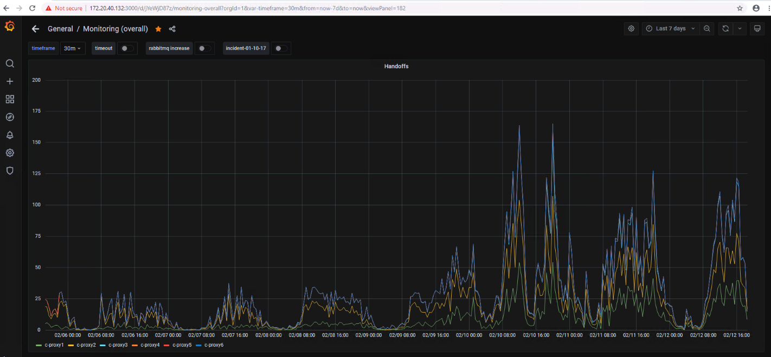This screenshot has height=357, width=771.
Task: Click the General folder breadcrumb link
Action: 60,29
